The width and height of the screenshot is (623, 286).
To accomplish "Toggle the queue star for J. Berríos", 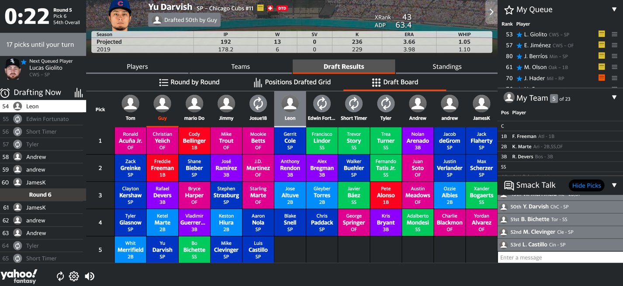I will tap(519, 56).
